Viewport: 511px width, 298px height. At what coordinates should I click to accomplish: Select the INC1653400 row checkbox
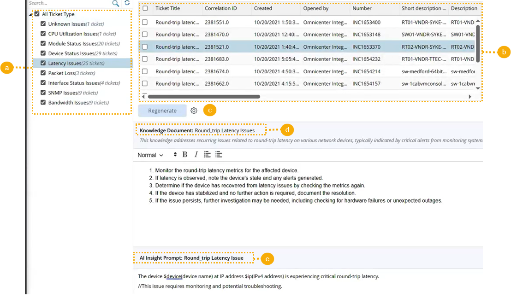(145, 22)
